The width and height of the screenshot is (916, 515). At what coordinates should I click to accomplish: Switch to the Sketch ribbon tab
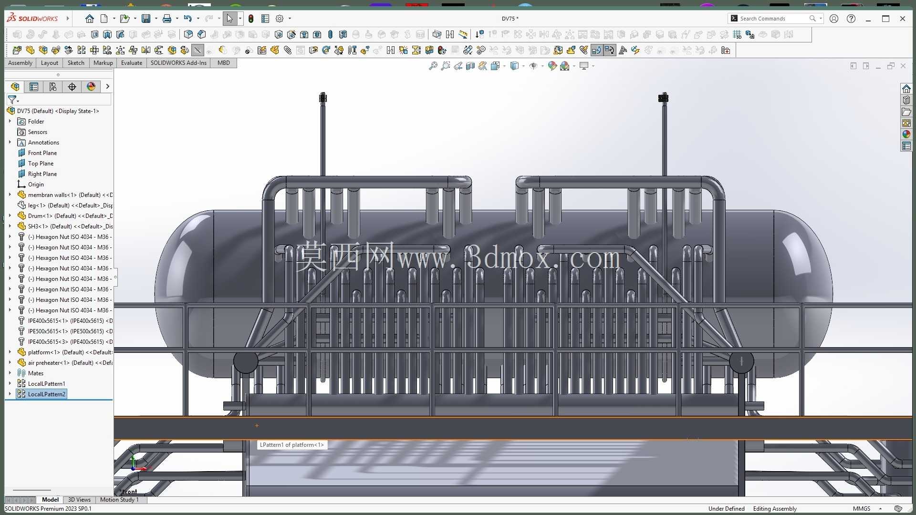click(x=76, y=63)
